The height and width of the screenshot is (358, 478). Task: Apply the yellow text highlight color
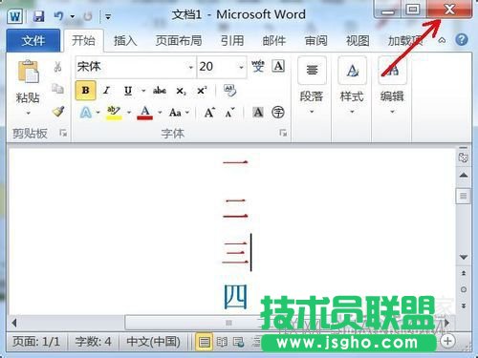pyautogui.click(x=114, y=113)
